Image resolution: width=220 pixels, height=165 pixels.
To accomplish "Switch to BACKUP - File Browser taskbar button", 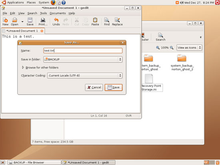I will pos(34,163).
